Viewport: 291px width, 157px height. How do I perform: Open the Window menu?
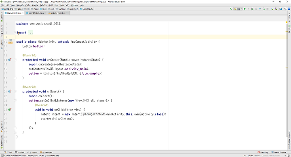click(x=74, y=5)
